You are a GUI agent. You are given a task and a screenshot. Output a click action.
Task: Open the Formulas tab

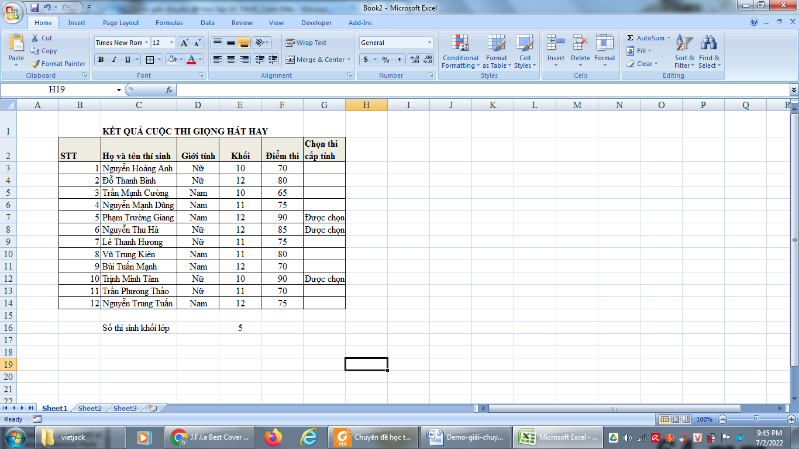point(169,23)
